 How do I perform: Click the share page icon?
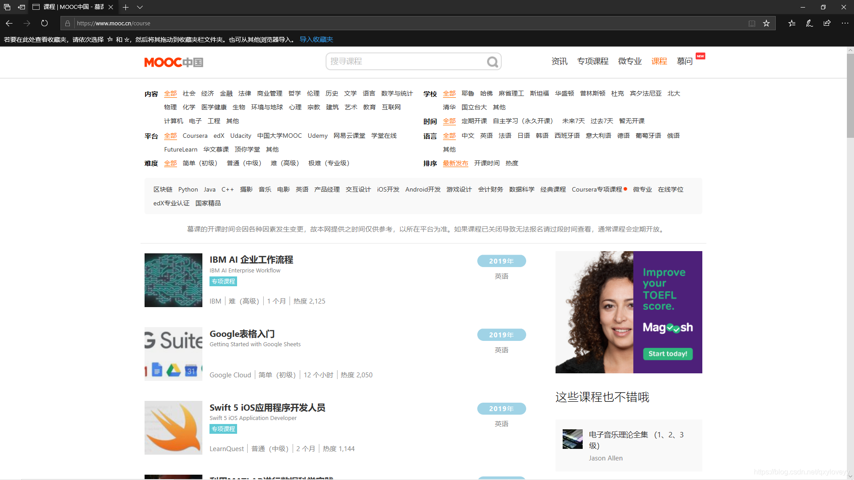coord(827,23)
